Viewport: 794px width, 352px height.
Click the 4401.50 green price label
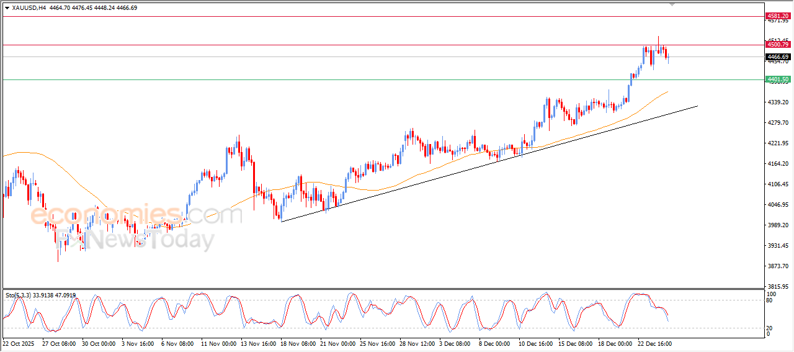(x=777, y=79)
